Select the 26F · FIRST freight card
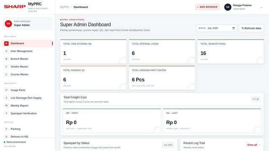 (112, 121)
